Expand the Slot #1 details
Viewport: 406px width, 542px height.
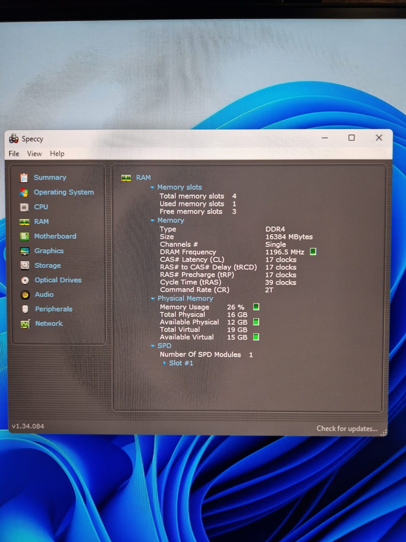click(x=165, y=363)
